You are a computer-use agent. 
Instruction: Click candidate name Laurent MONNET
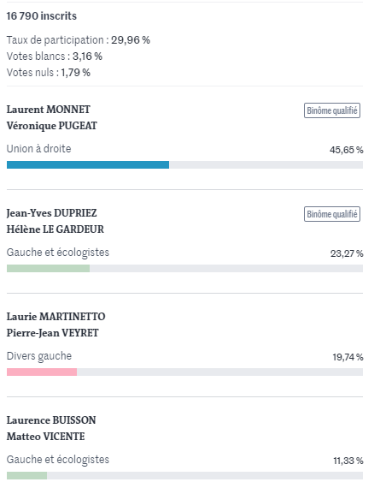click(49, 110)
